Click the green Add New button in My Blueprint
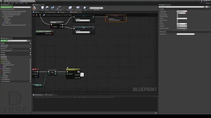 tap(4, 41)
